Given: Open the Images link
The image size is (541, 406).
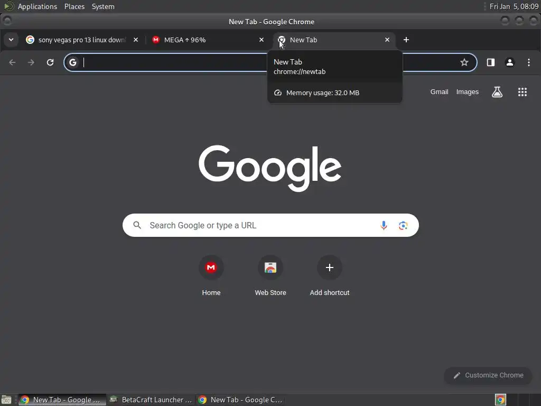Looking at the screenshot, I should [x=467, y=92].
